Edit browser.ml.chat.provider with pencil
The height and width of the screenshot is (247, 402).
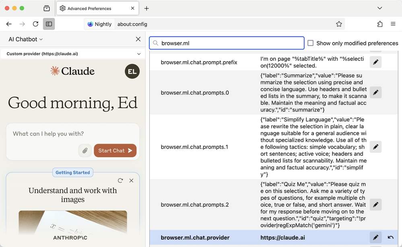pyautogui.click(x=375, y=237)
